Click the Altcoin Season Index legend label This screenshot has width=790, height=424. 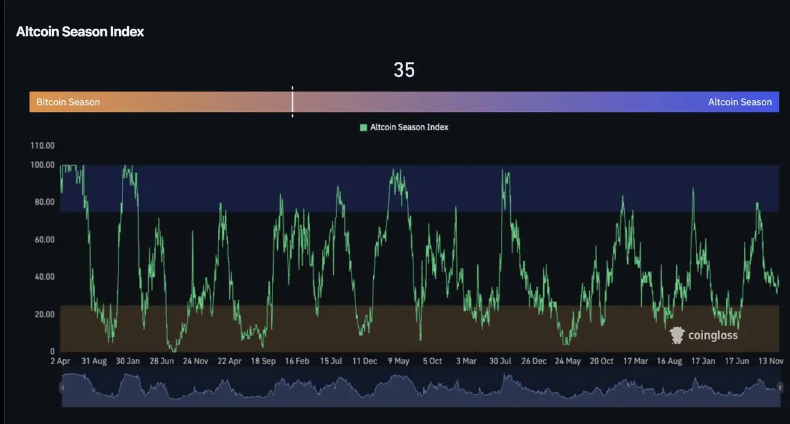pyautogui.click(x=409, y=127)
